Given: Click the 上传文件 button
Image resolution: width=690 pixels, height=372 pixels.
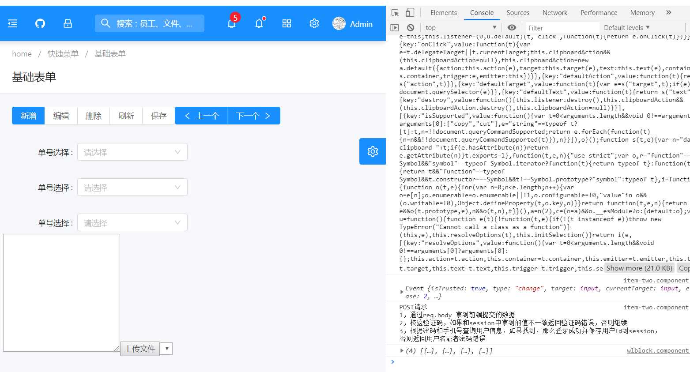Looking at the screenshot, I should point(140,349).
